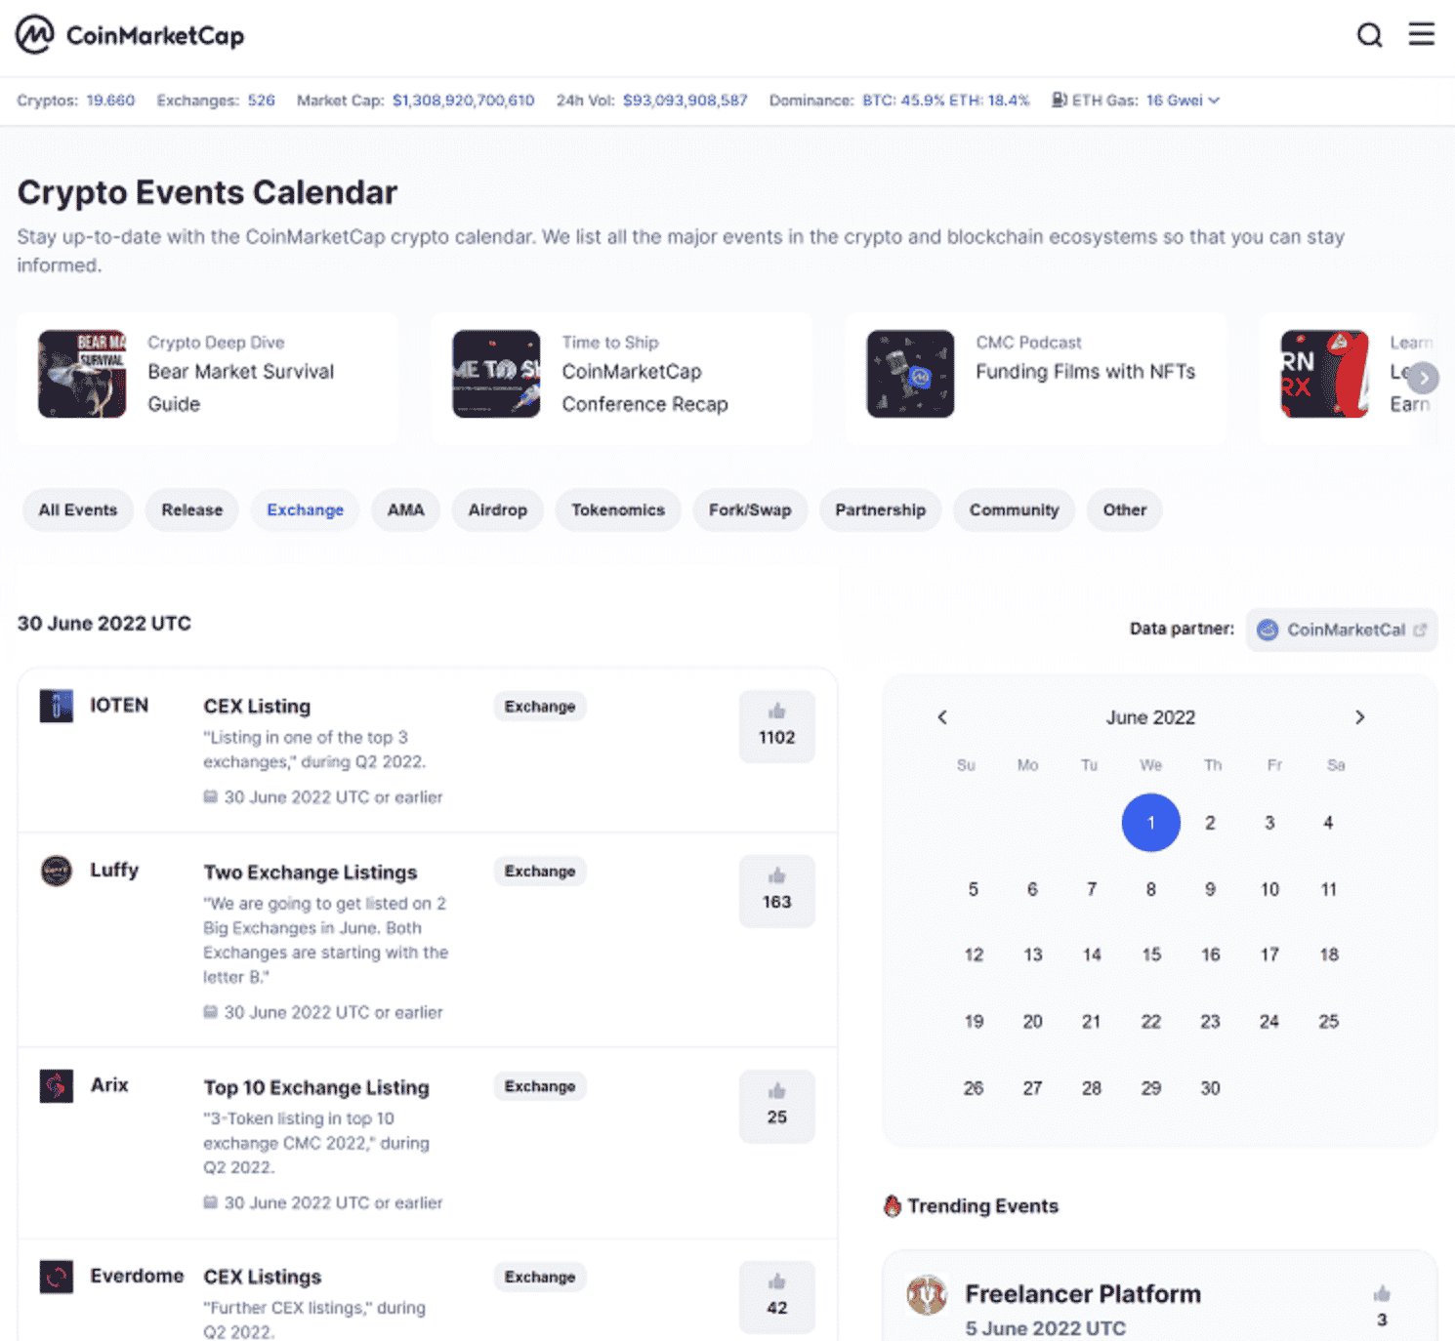The image size is (1455, 1341).
Task: Open the Freelancer Platform trending event
Action: pos(1083,1294)
